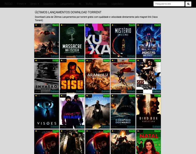Open the Bird Box Barcelona poster

[149, 111]
